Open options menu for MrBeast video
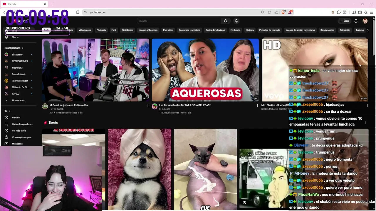The width and height of the screenshot is (376, 211). [x=148, y=105]
